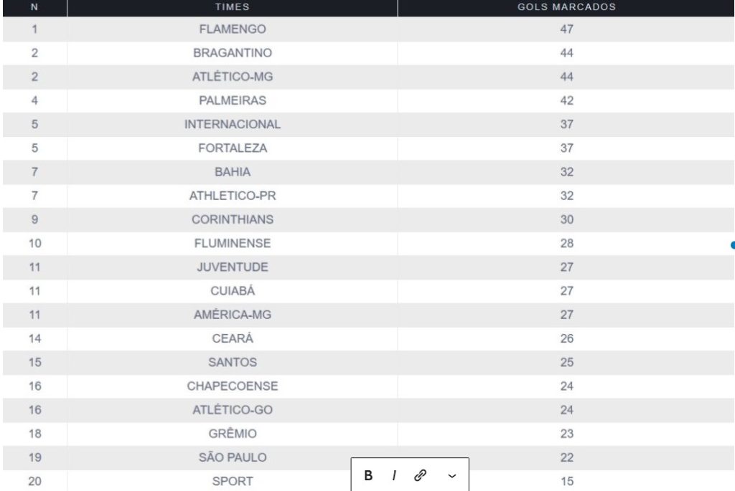Insert a link using the chain icon

point(421,476)
